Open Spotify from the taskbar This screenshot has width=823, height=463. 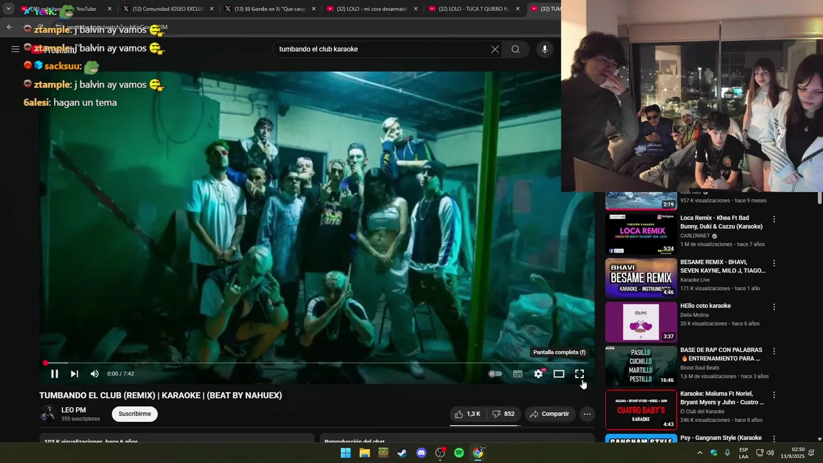(x=459, y=453)
